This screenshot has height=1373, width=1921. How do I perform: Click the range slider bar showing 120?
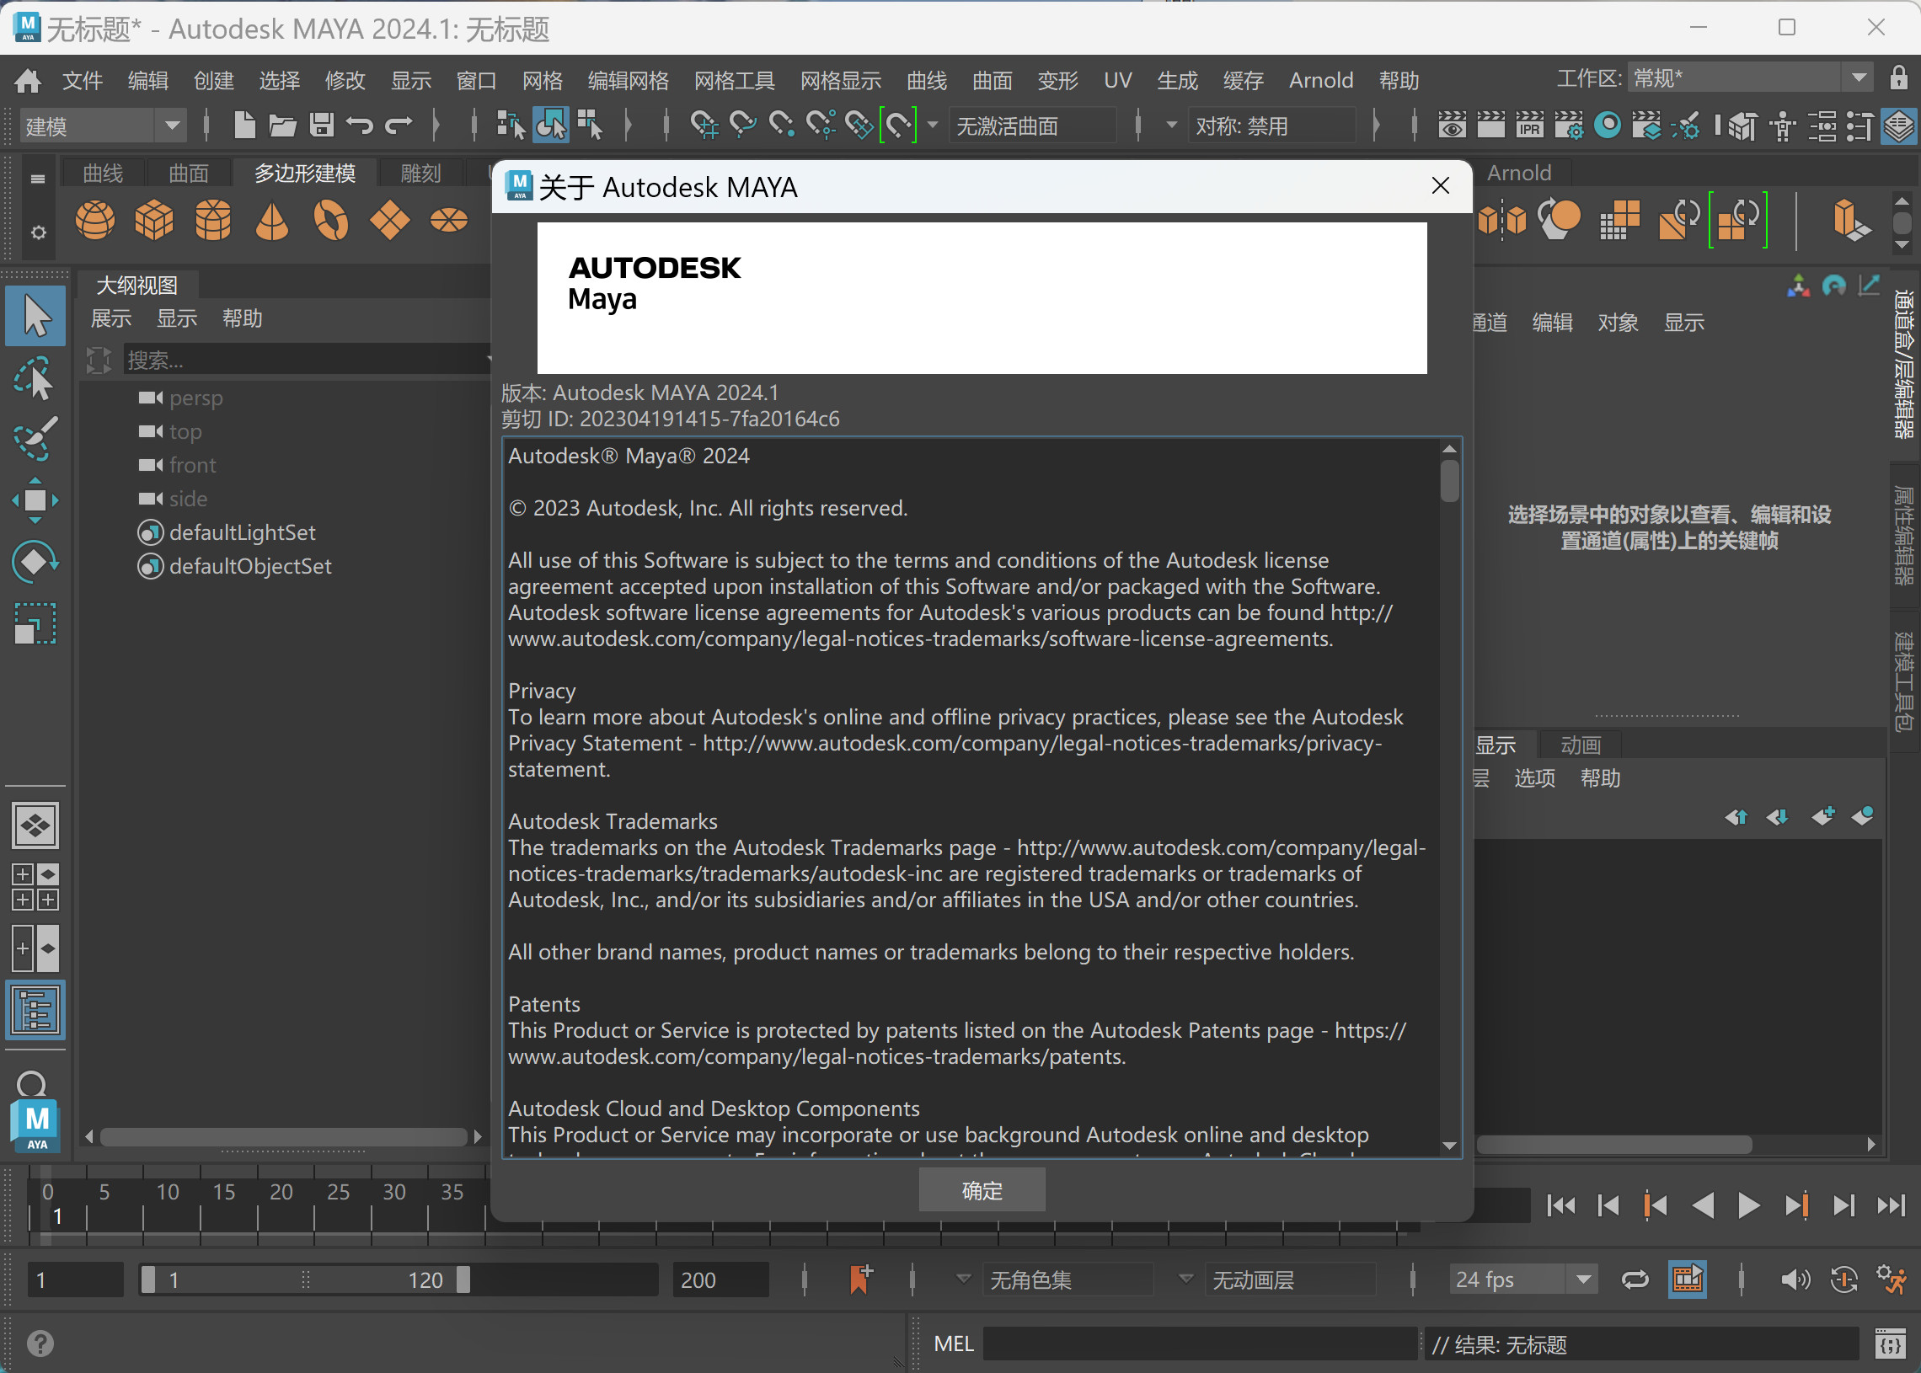[x=305, y=1280]
